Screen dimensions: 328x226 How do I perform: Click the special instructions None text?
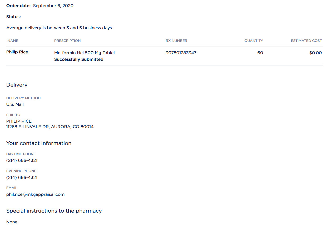tap(12, 222)
